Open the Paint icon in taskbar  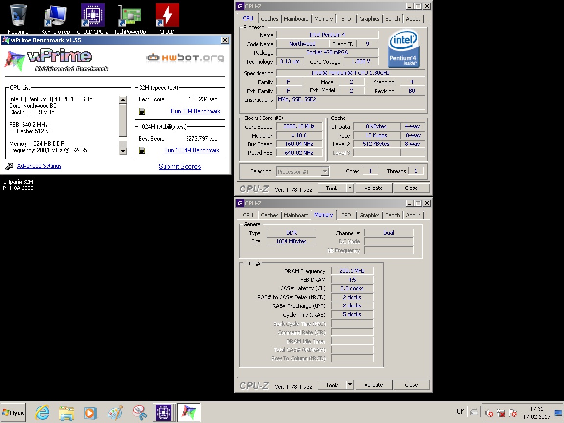pos(115,413)
